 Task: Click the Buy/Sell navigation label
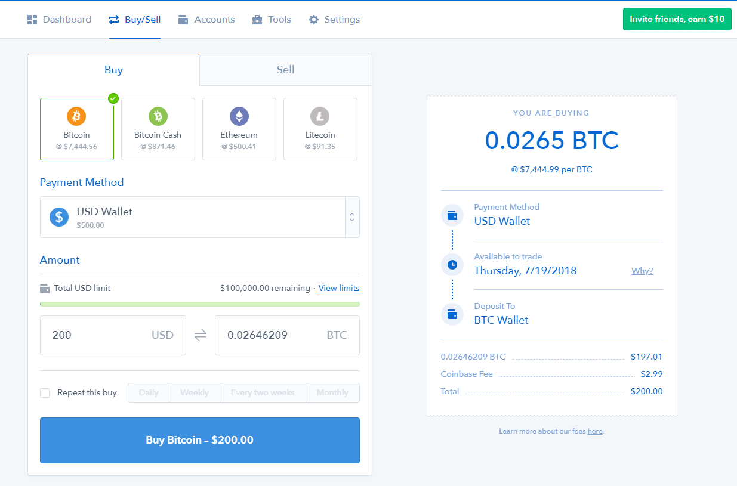[x=143, y=20]
